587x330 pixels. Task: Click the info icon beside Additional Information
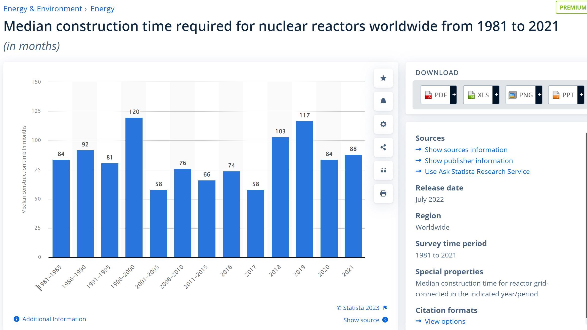click(x=17, y=319)
